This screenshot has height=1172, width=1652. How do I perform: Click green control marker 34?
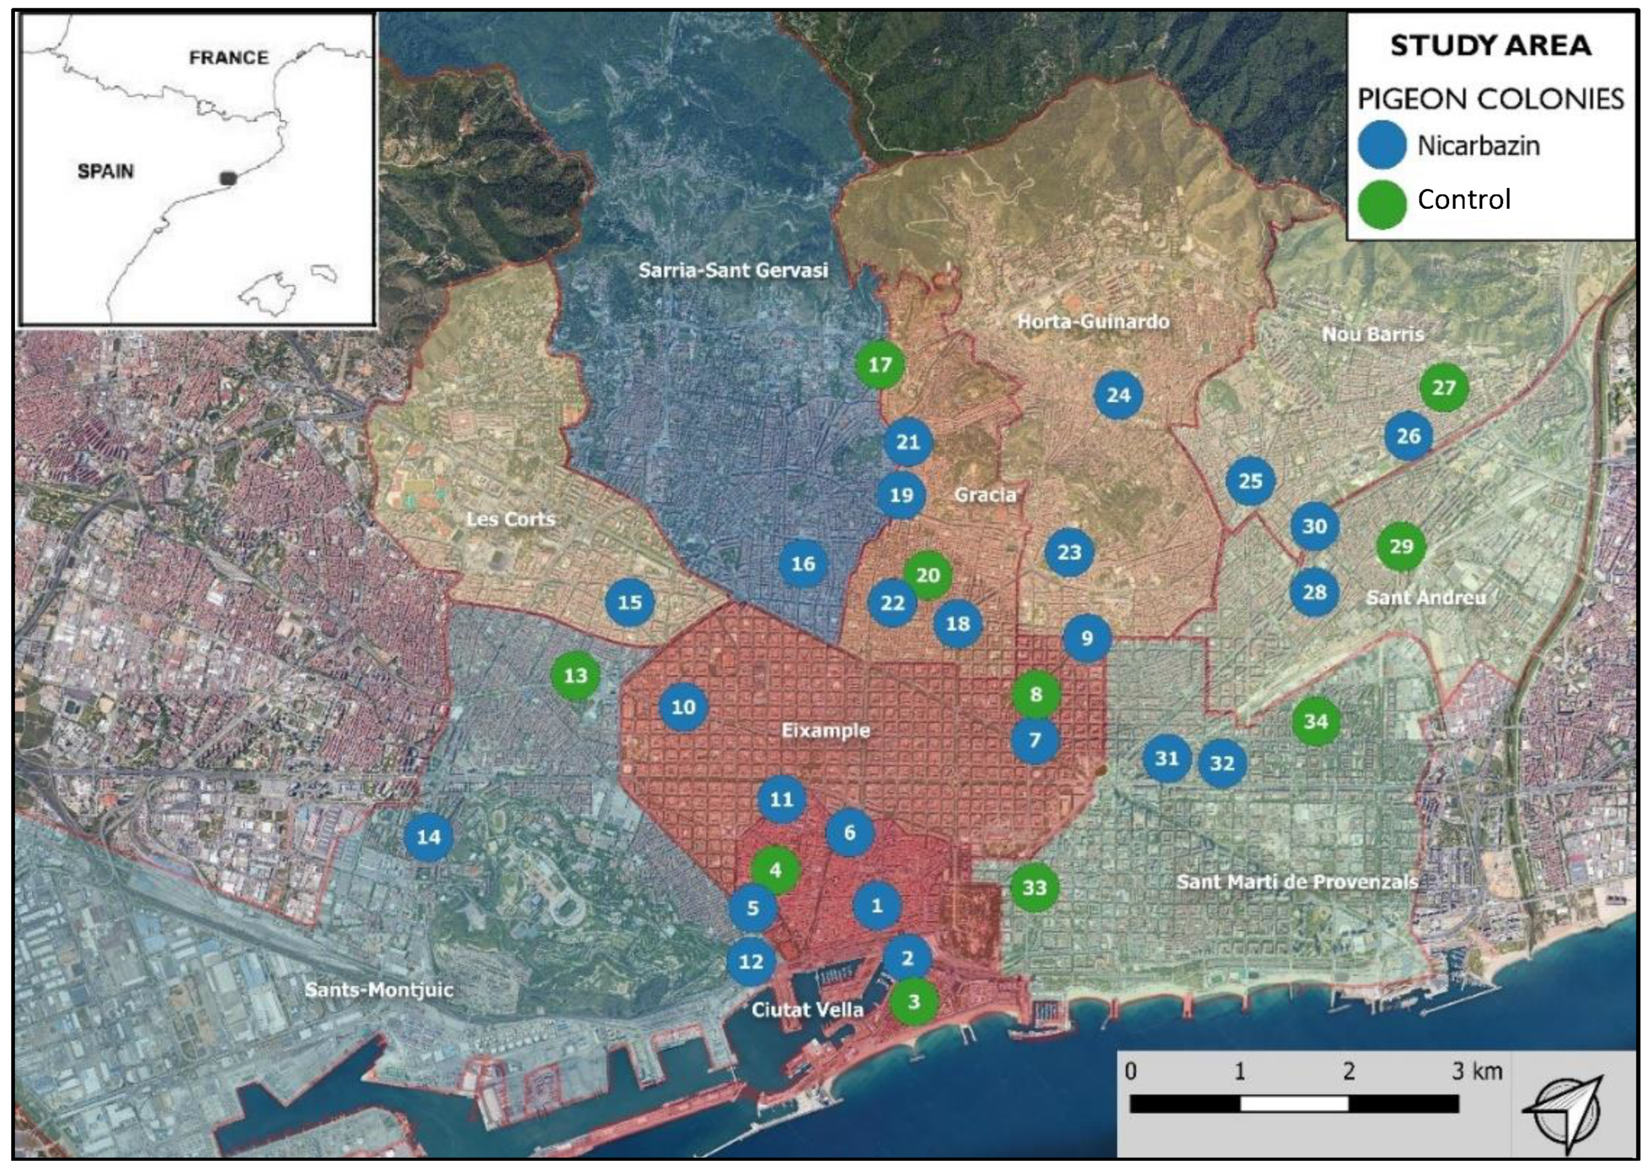coord(1315,721)
